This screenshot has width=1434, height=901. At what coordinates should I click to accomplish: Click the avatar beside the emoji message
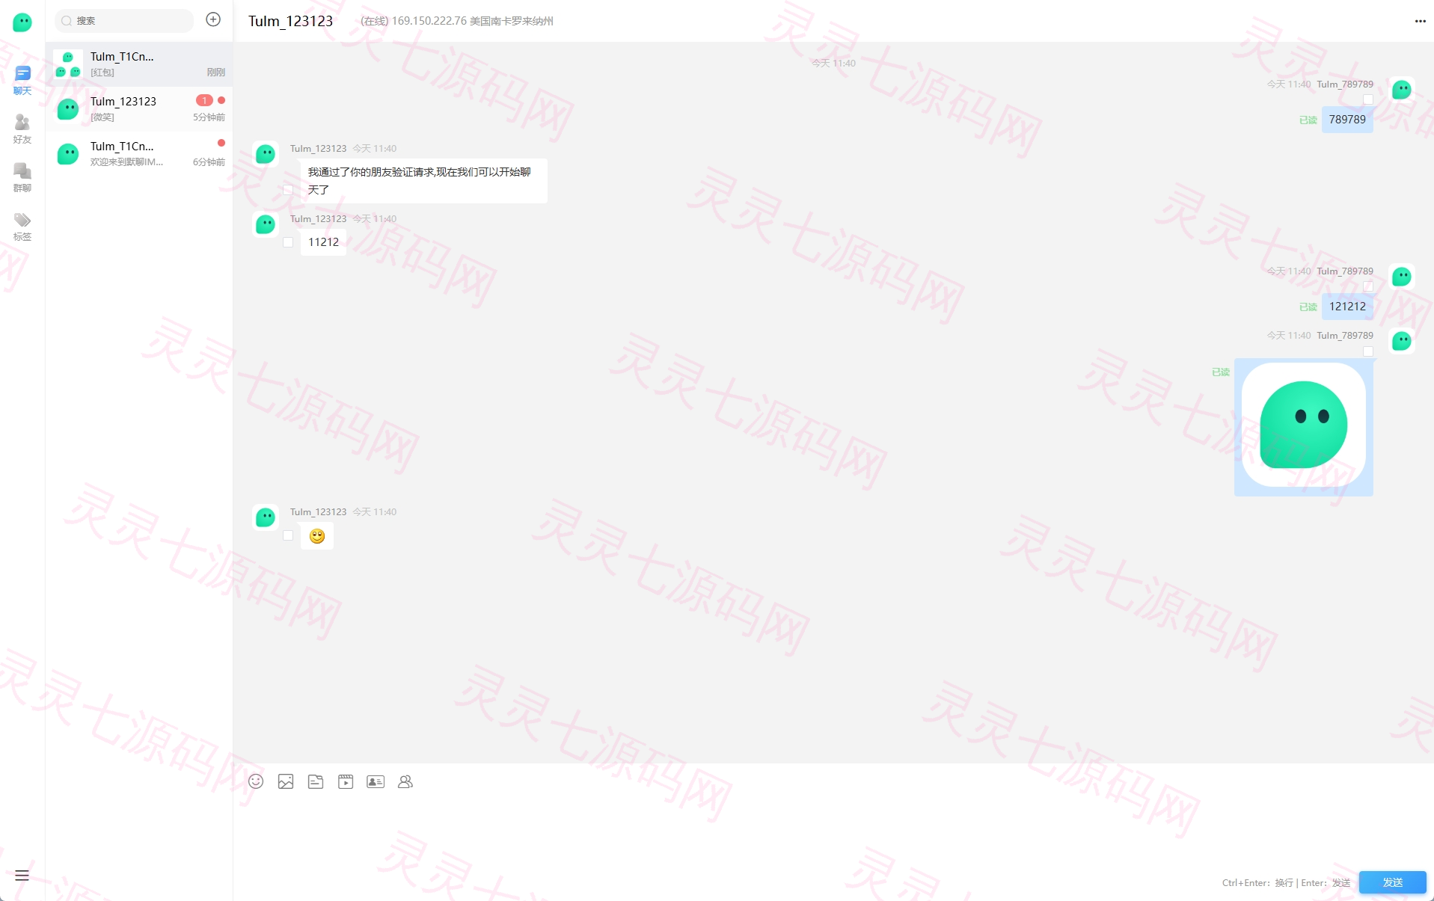266,517
